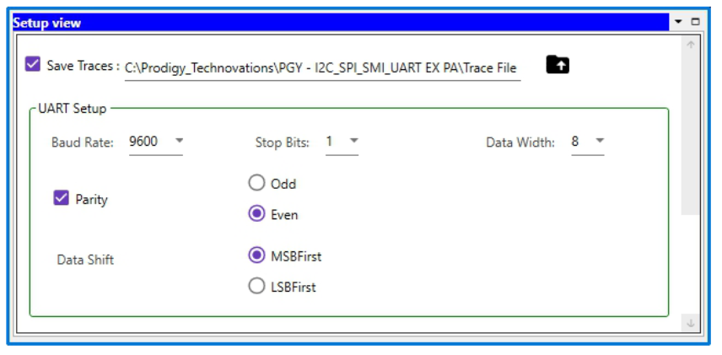Image resolution: width=722 pixels, height=355 pixels.
Task: Click the trace file path field
Action: pyautogui.click(x=322, y=68)
